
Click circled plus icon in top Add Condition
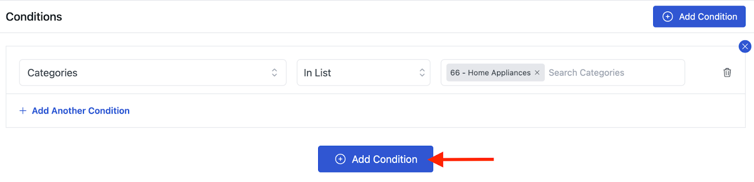point(668,16)
